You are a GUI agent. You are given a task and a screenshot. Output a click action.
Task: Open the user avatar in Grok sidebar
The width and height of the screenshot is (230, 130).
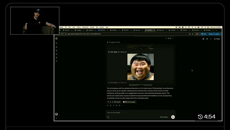click(56, 114)
